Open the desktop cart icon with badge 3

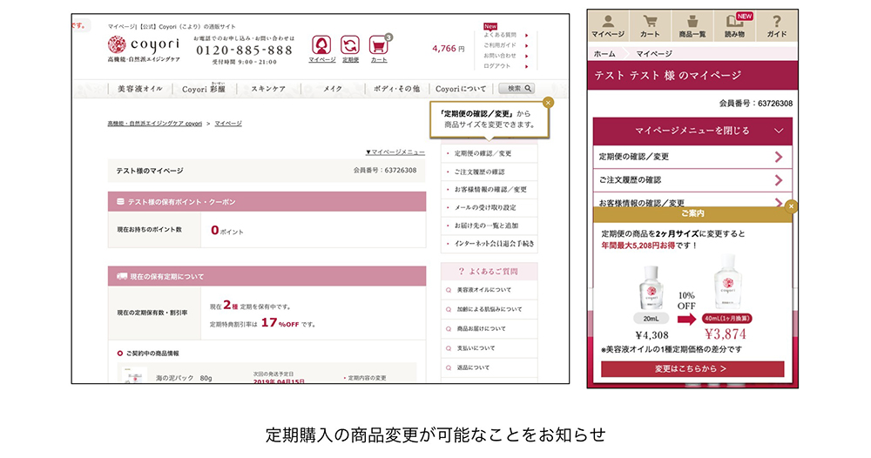click(x=378, y=45)
